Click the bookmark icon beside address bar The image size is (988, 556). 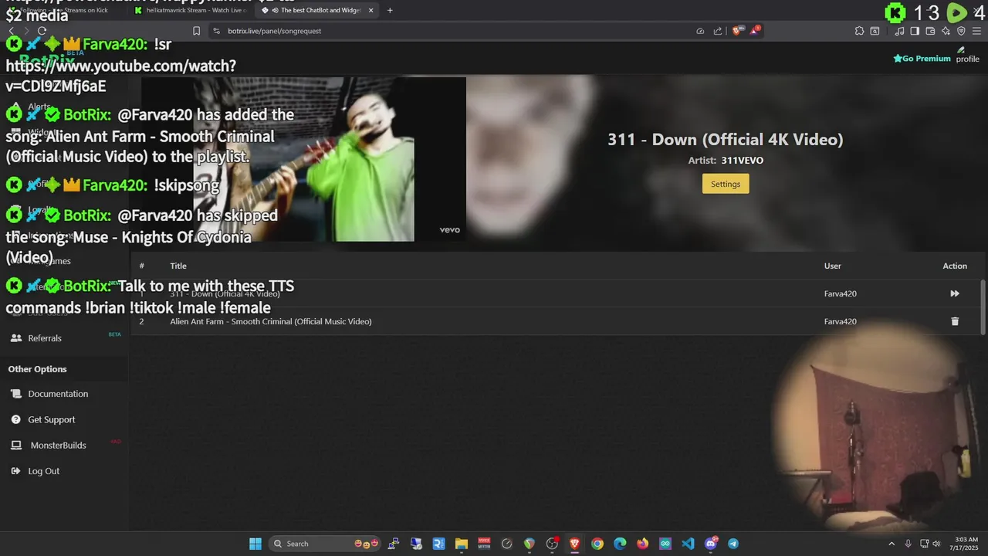[196, 31]
